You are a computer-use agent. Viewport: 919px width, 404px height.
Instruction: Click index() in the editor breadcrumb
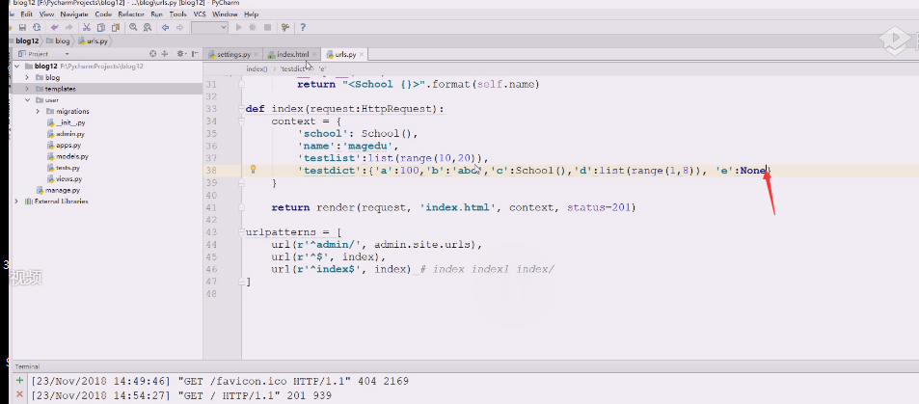257,69
